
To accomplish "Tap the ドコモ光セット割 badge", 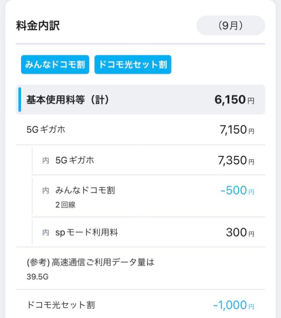I will [133, 65].
